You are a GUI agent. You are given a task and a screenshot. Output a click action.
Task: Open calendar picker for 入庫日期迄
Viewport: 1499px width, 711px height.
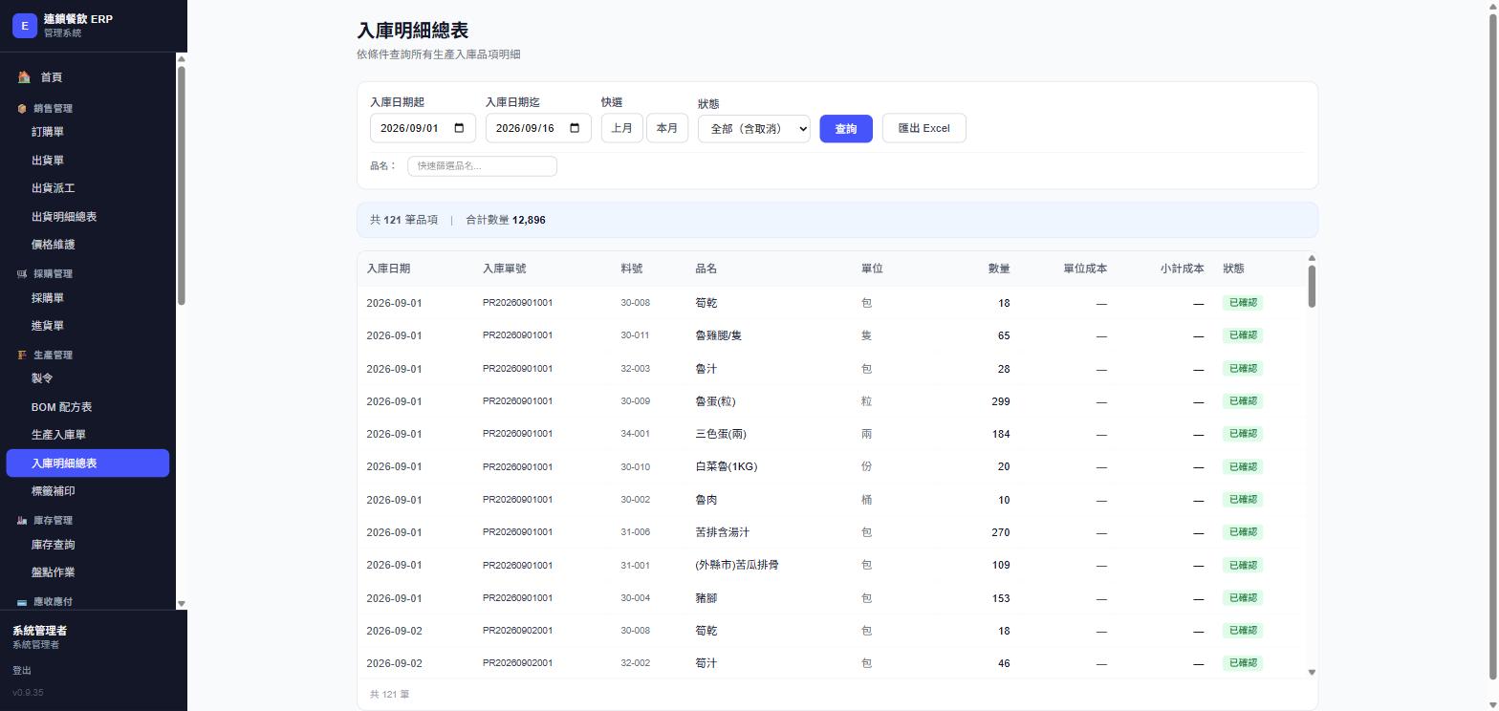pos(575,128)
